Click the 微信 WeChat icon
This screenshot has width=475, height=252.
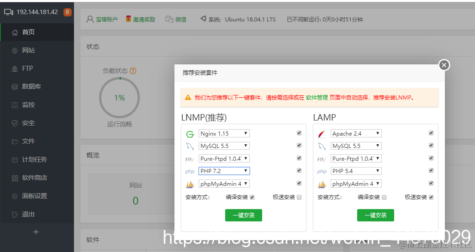click(x=169, y=19)
